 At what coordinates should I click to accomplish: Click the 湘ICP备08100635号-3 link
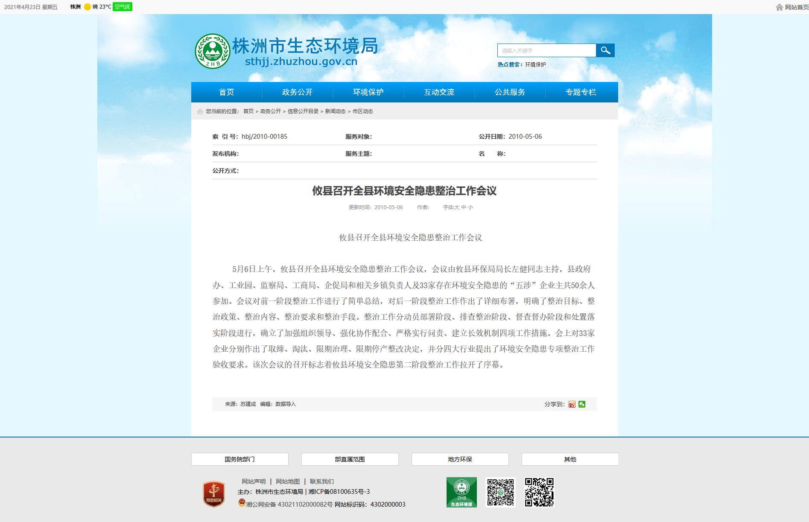(x=339, y=492)
